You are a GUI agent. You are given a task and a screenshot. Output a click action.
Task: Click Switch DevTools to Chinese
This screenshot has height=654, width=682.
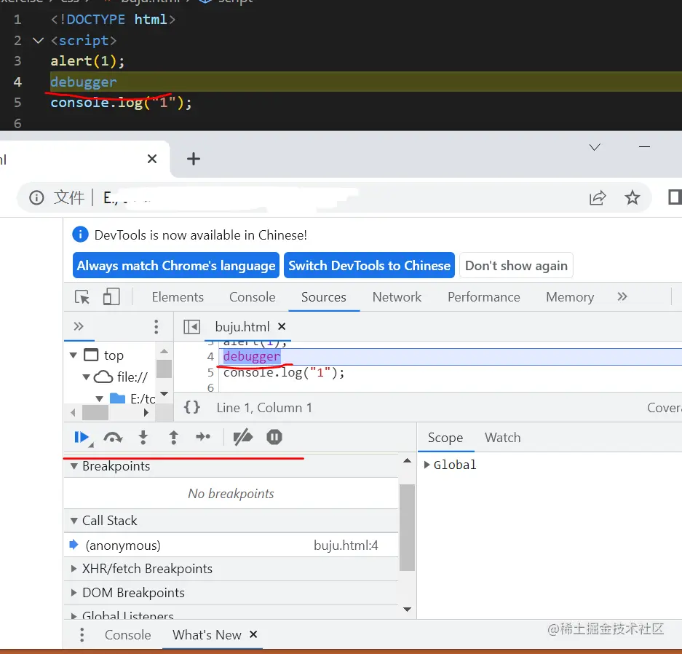[369, 265]
